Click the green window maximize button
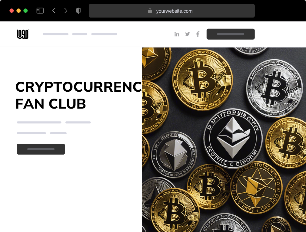The image size is (306, 232). point(25,11)
